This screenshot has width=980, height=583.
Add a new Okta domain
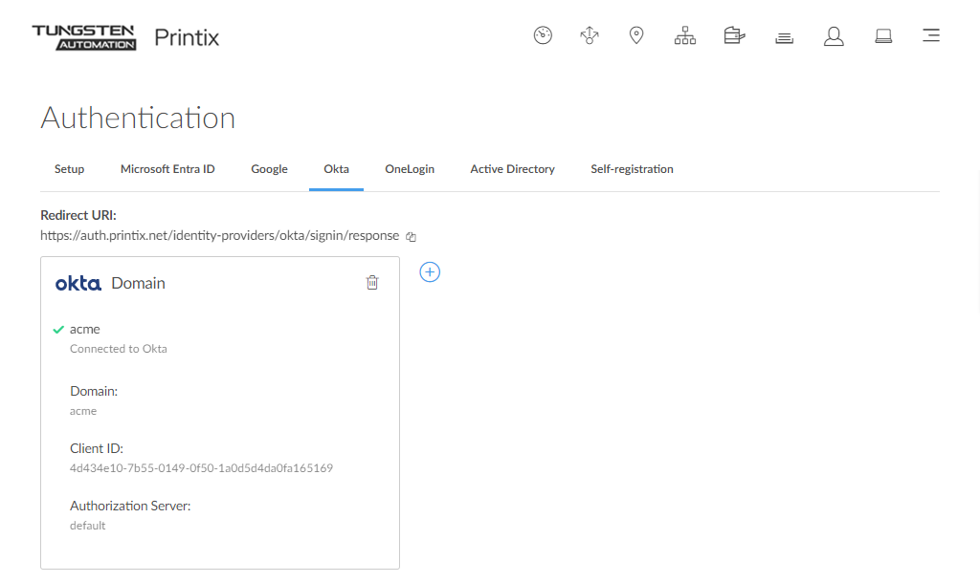pos(430,272)
